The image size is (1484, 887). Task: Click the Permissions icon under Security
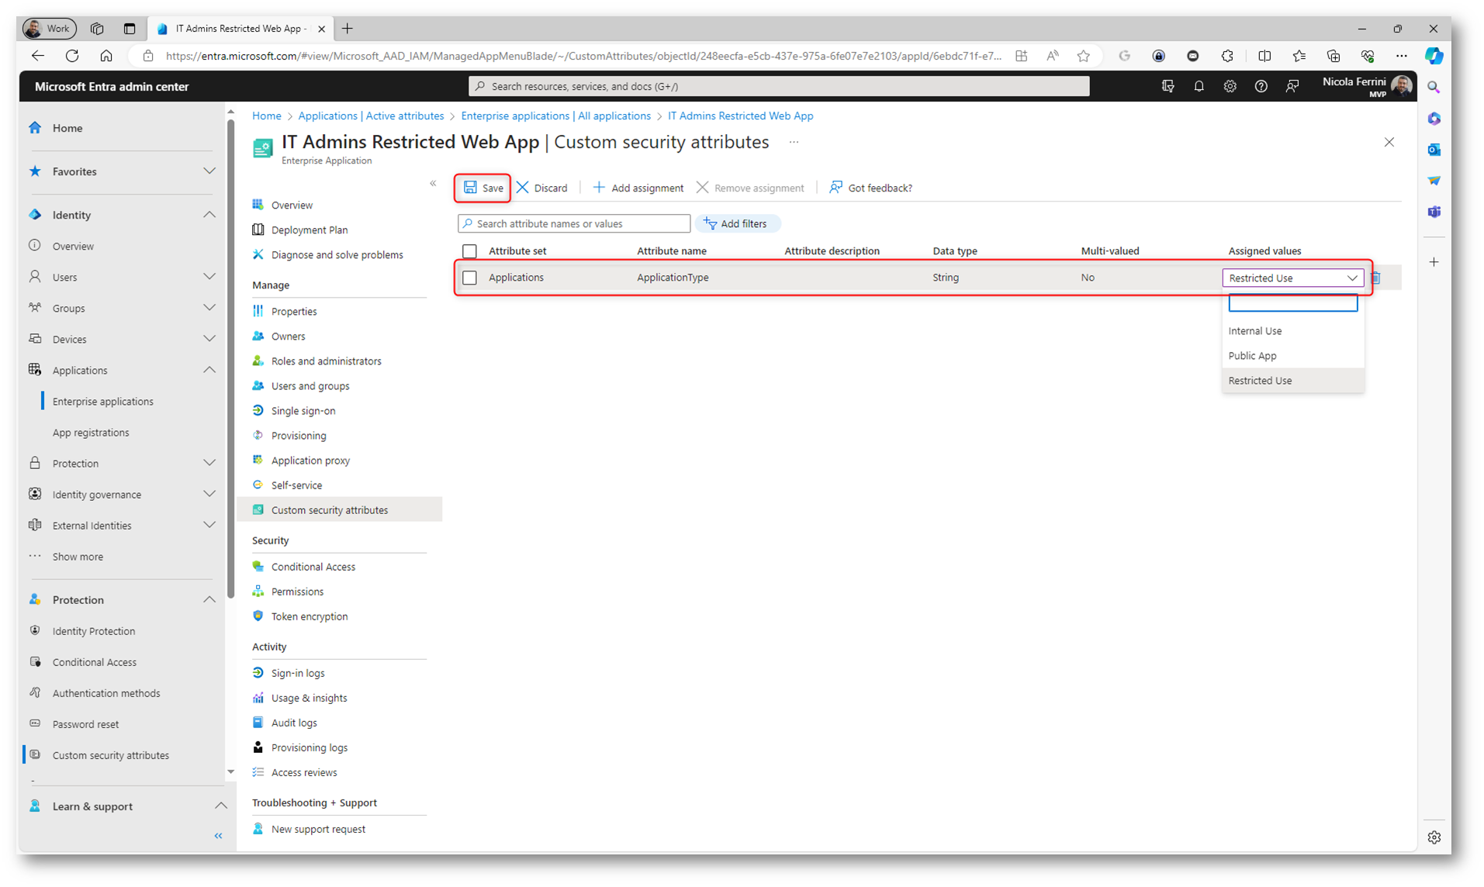click(258, 591)
